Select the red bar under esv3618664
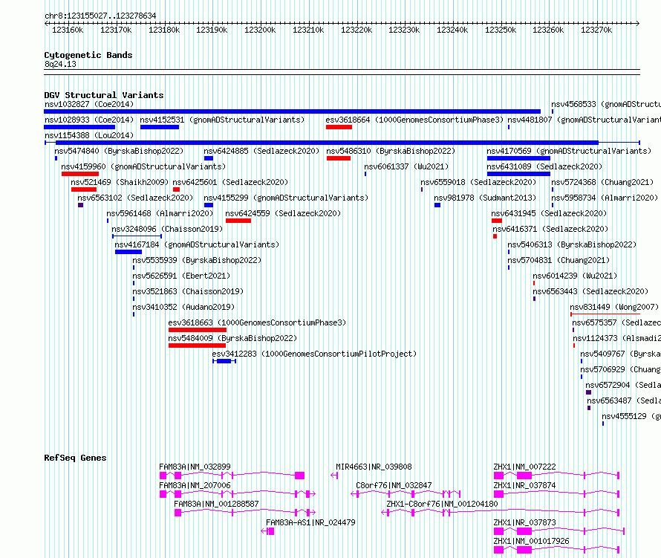 (x=339, y=127)
